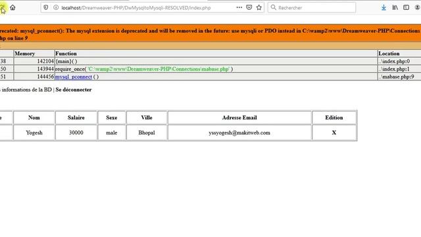Select the male cell
Viewport: 421px width, 237px height.
[x=111, y=133]
